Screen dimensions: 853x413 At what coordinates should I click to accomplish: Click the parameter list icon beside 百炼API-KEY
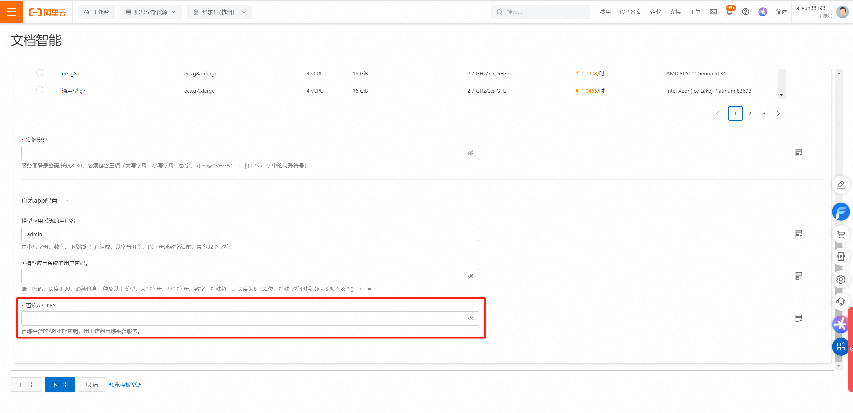pos(799,318)
